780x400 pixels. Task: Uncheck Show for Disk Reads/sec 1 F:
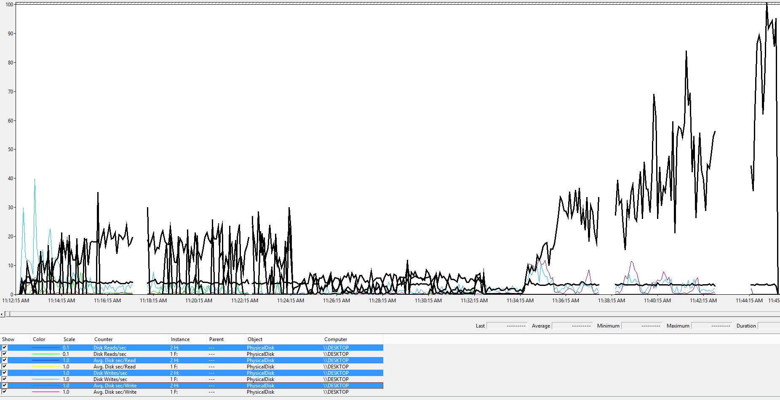point(4,354)
